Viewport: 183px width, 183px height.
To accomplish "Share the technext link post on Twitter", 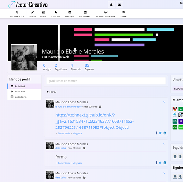I will (x=160, y=133).
